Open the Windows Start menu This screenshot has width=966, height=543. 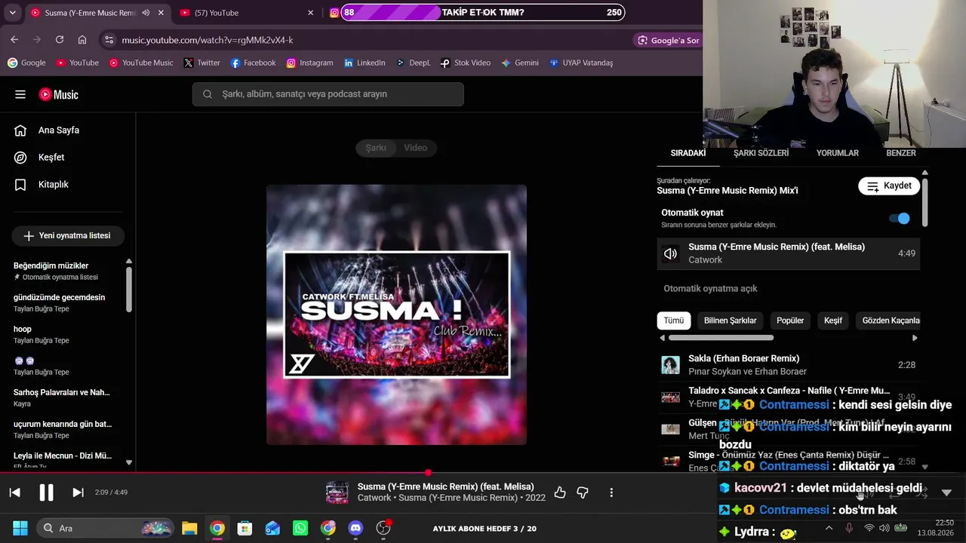[20, 528]
